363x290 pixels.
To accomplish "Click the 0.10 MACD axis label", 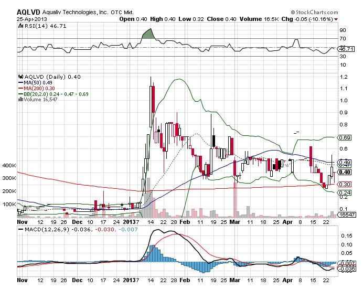I will pos(347,244).
